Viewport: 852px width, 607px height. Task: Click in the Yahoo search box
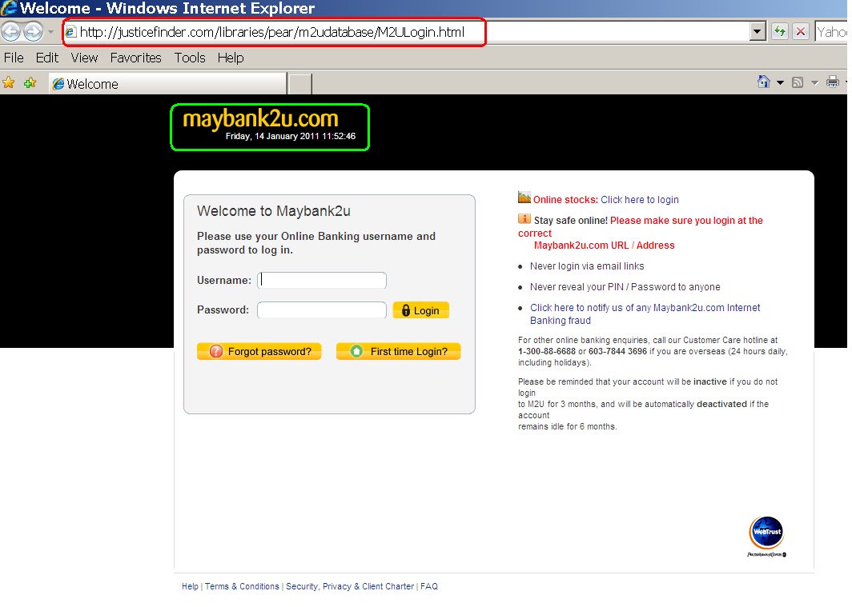pos(832,32)
